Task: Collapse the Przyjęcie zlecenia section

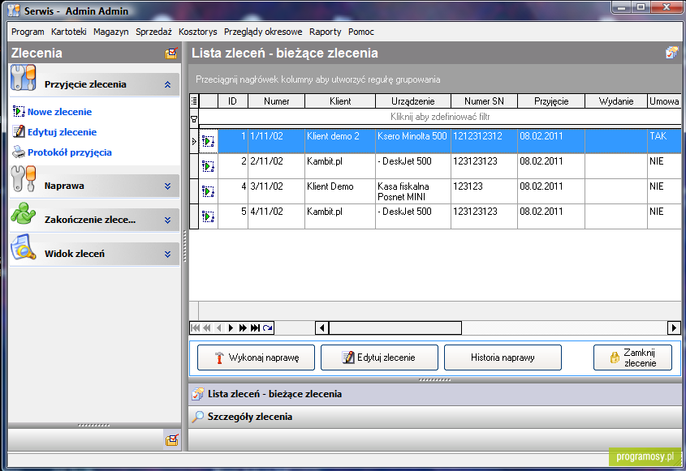Action: click(x=167, y=85)
